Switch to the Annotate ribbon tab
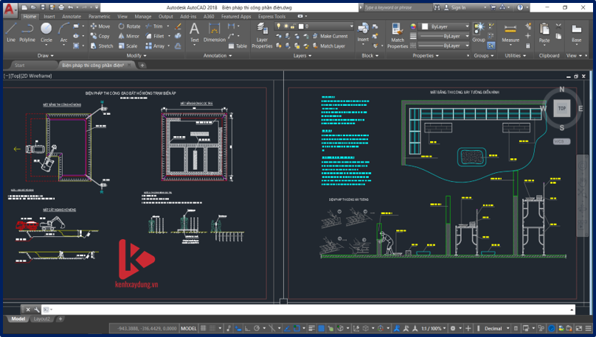This screenshot has height=337, width=596. click(72, 16)
